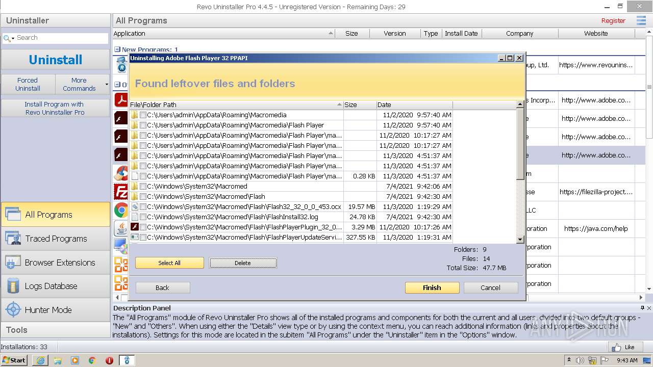Click the leftover list vertical scrollbar thumb
The width and height of the screenshot is (653, 367).
[x=520, y=144]
